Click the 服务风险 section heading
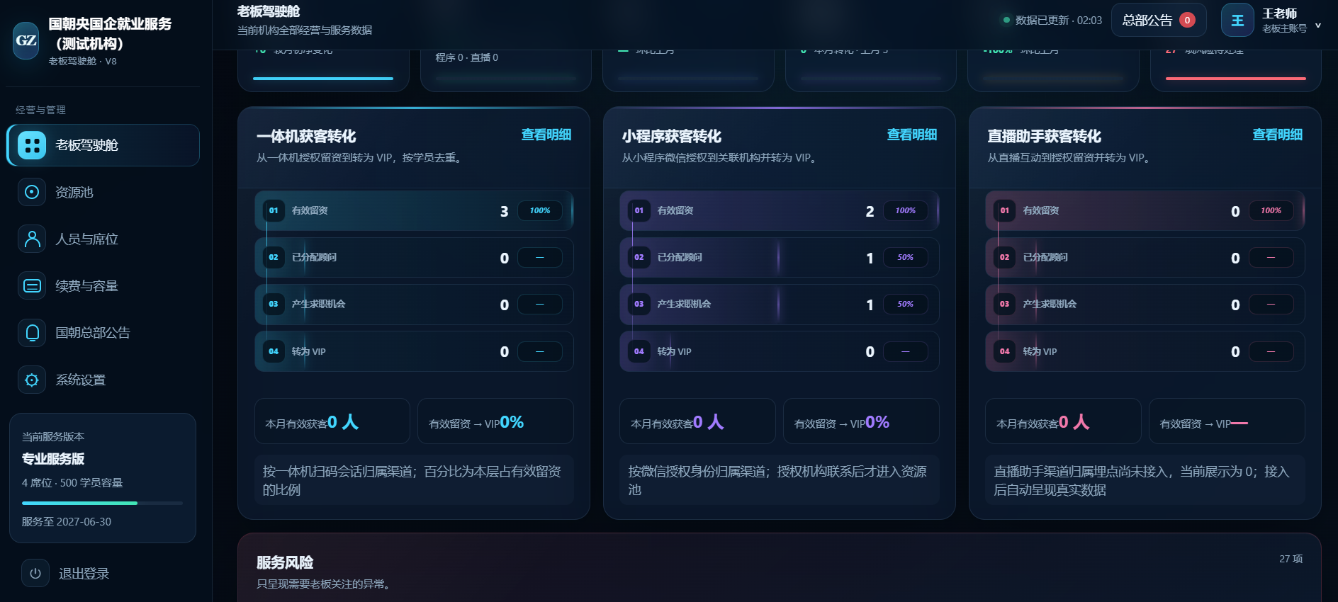This screenshot has height=602, width=1338. coord(285,562)
